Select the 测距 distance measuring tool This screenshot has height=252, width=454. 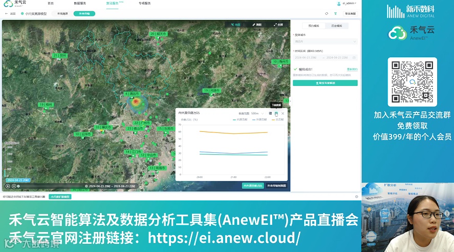(x=257, y=25)
